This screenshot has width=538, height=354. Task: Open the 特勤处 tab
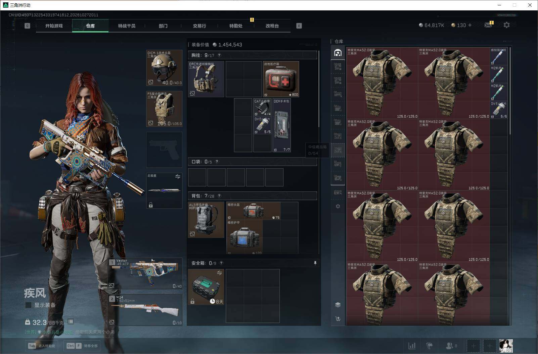tap(236, 26)
